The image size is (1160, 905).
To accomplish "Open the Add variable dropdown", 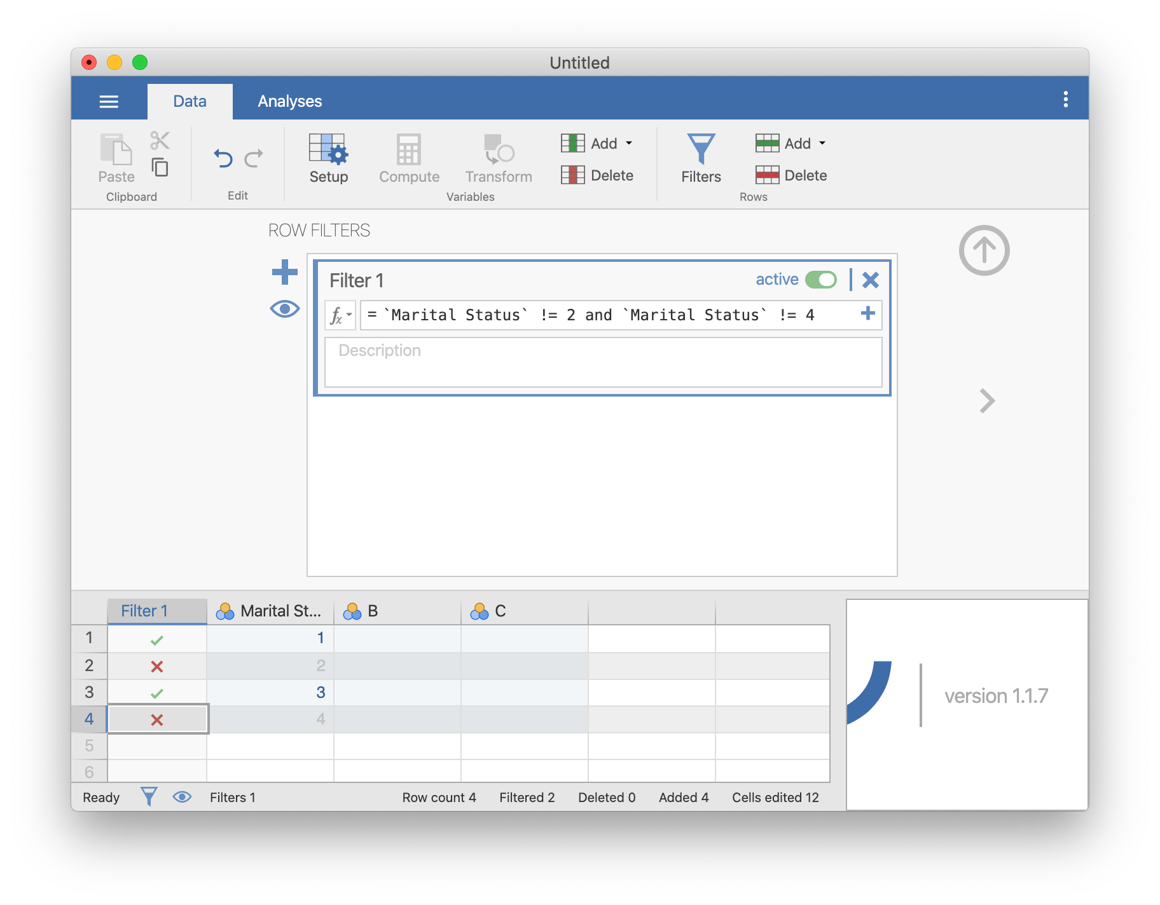I will 597,144.
